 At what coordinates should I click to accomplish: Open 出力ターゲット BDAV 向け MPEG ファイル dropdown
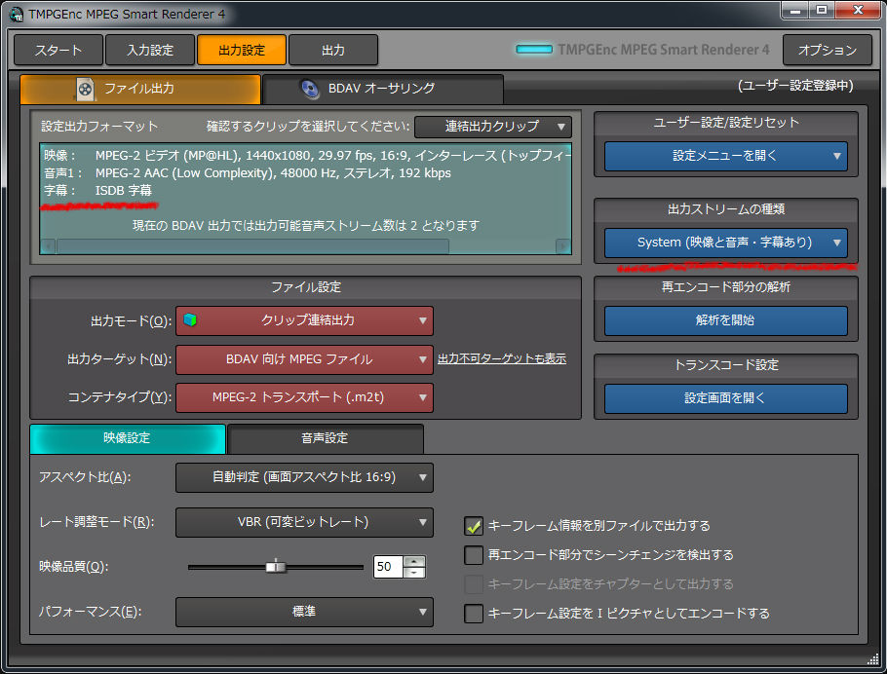click(x=304, y=359)
